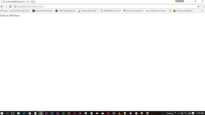This screenshot has width=205, height=115.
Task: Open volume control in system tray
Action: [189, 113]
